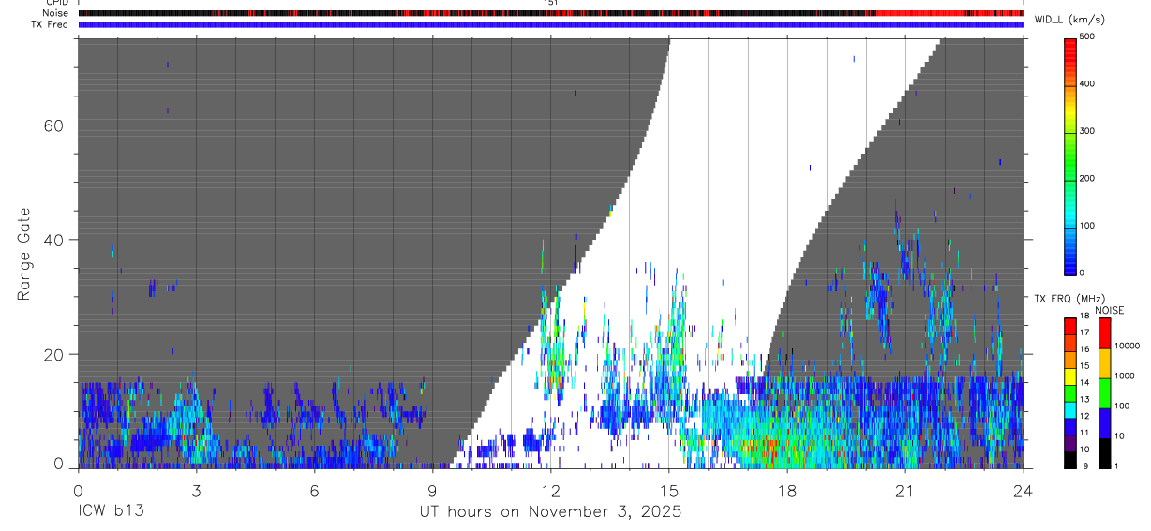The width and height of the screenshot is (1151, 531).
Task: Click the '20' tick on the Range Gate axis
Action: click(x=54, y=354)
